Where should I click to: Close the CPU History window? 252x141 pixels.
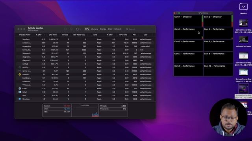point(175,13)
